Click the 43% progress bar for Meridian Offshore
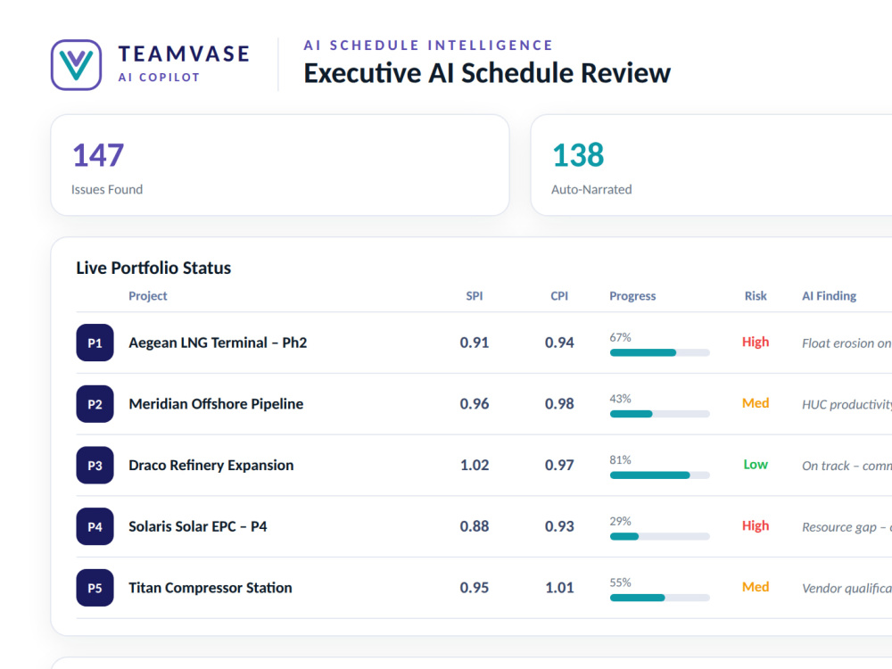This screenshot has width=892, height=669. pyautogui.click(x=660, y=414)
